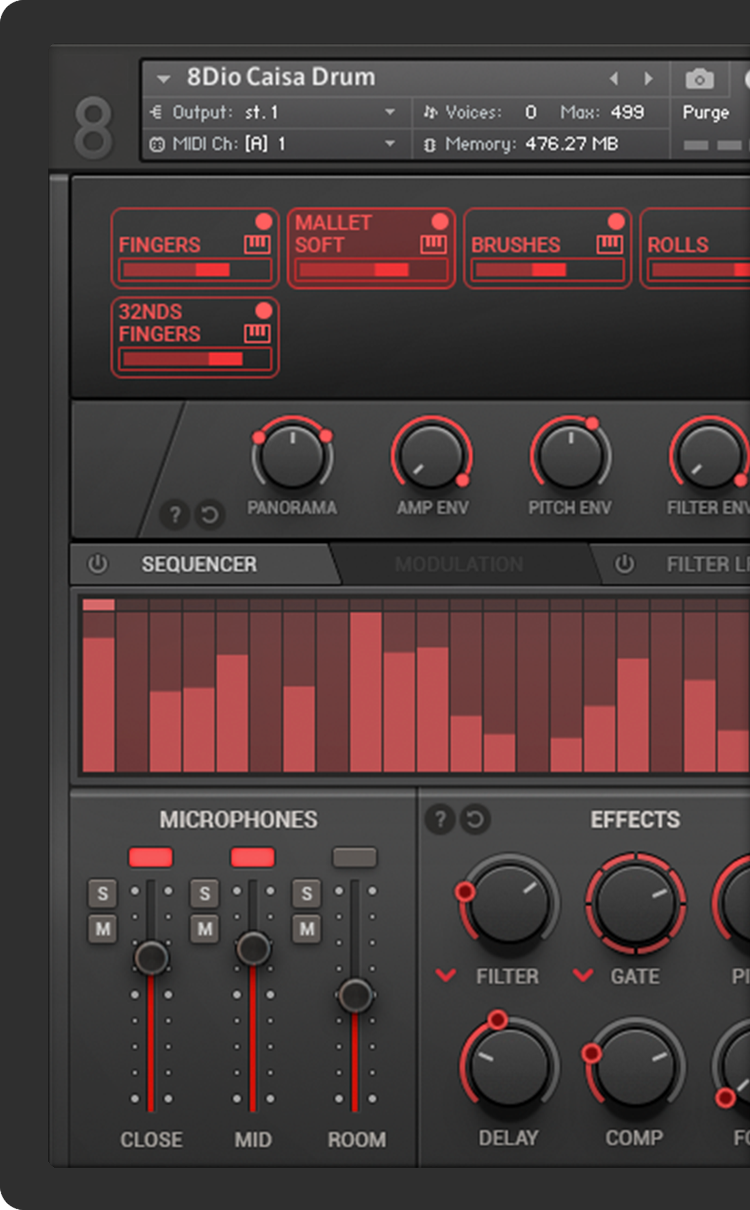This screenshot has height=1210, width=750.
Task: Click the MIDI channel icon
Action: (157, 144)
